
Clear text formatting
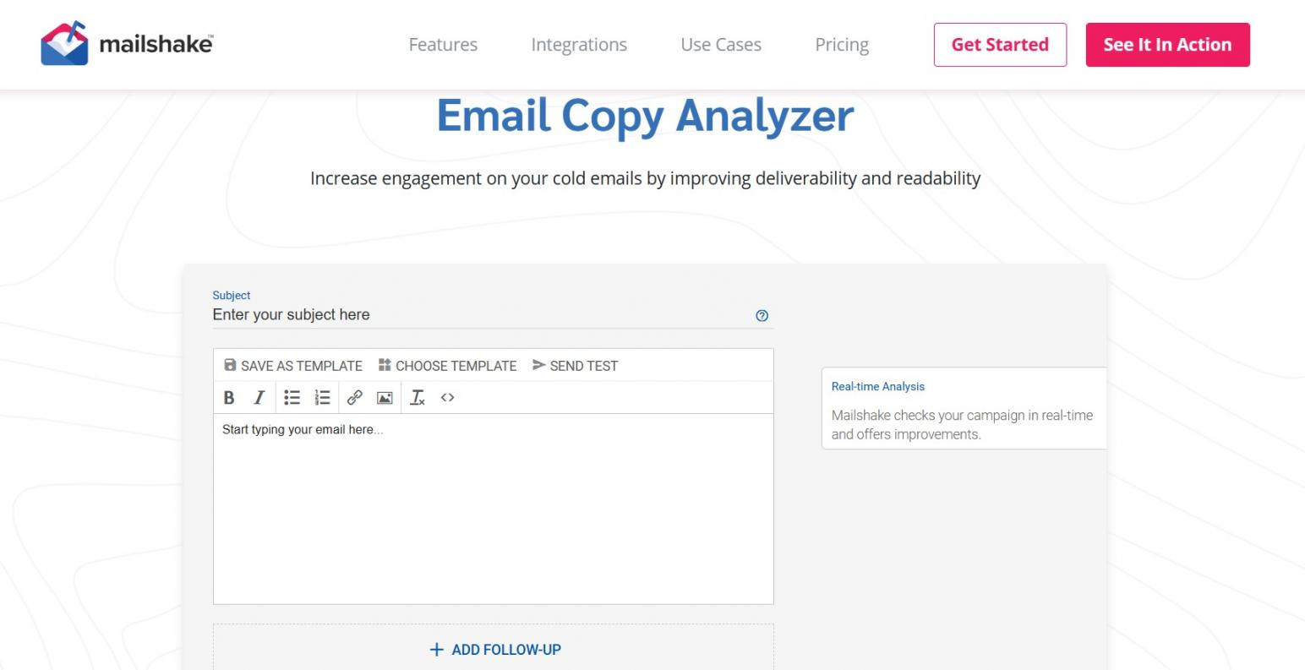click(x=418, y=398)
